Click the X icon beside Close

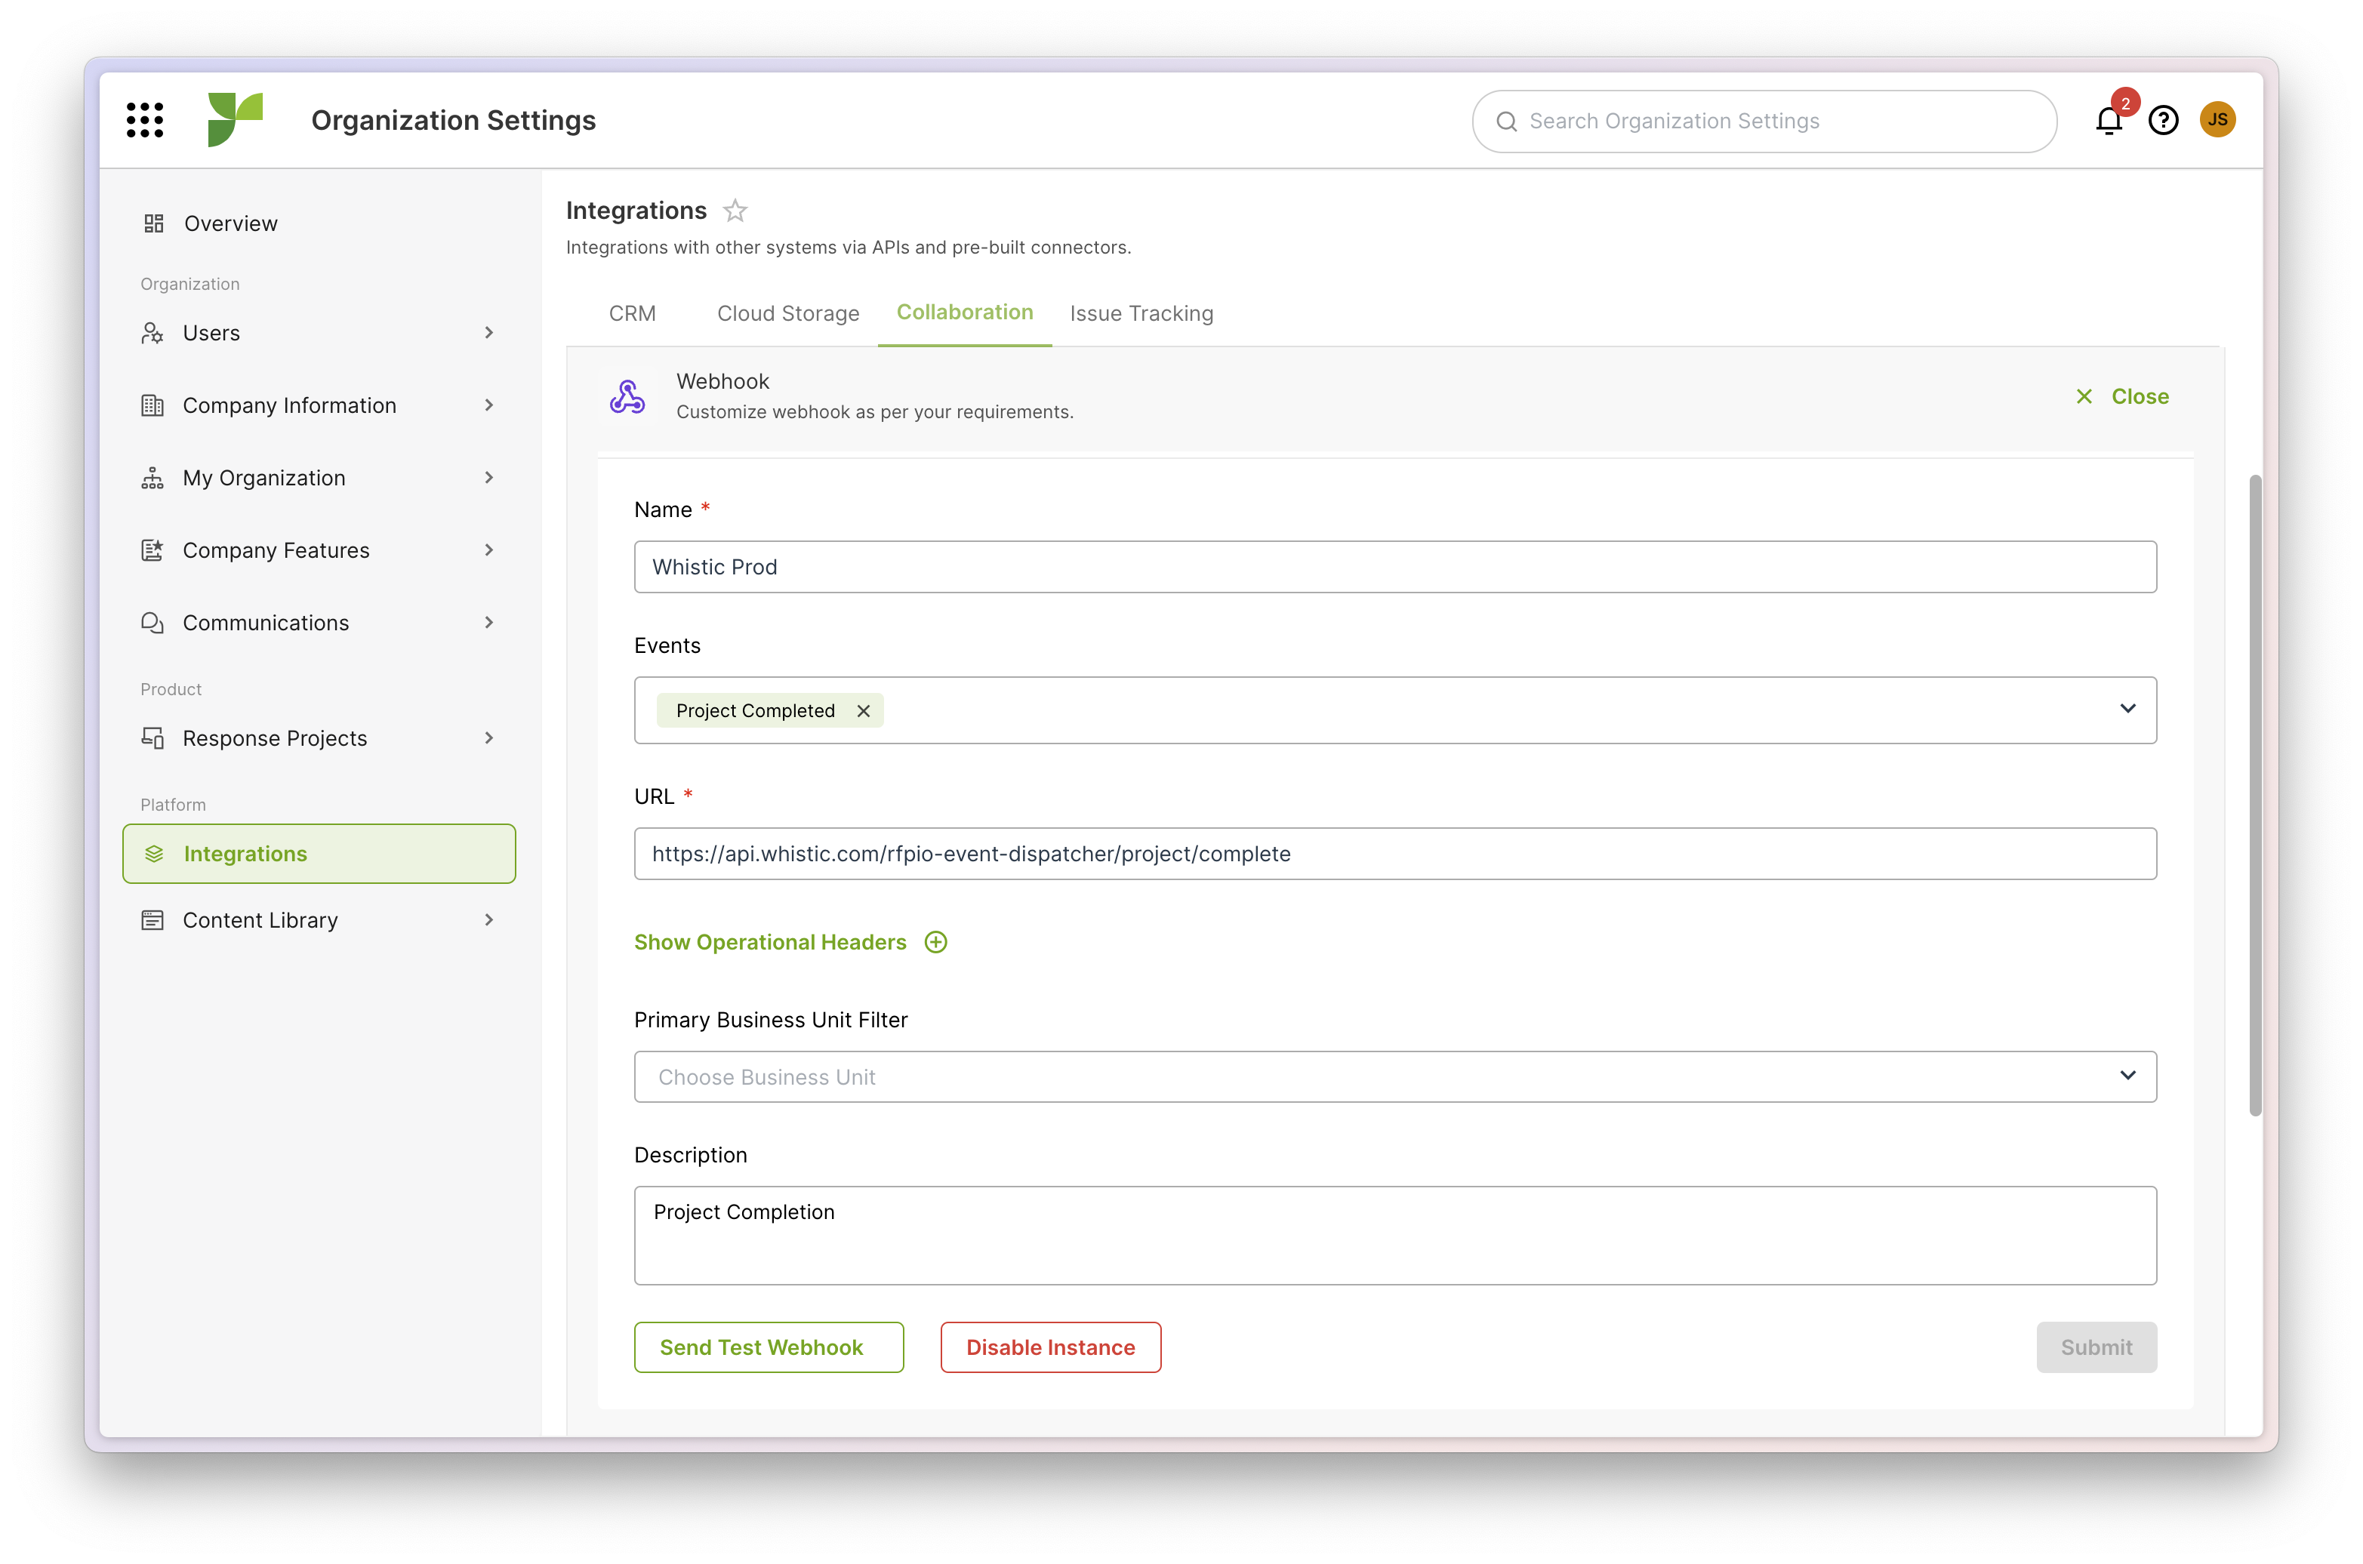[x=2084, y=397]
